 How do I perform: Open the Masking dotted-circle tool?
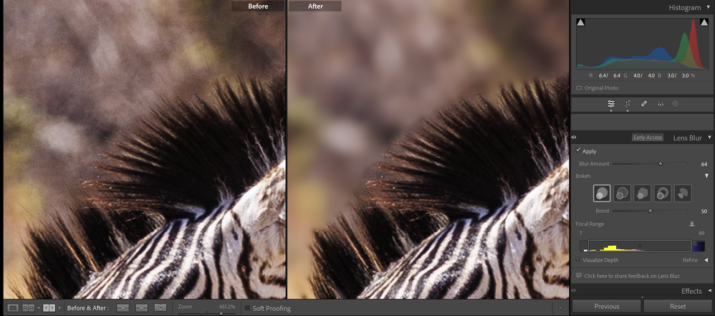(676, 104)
